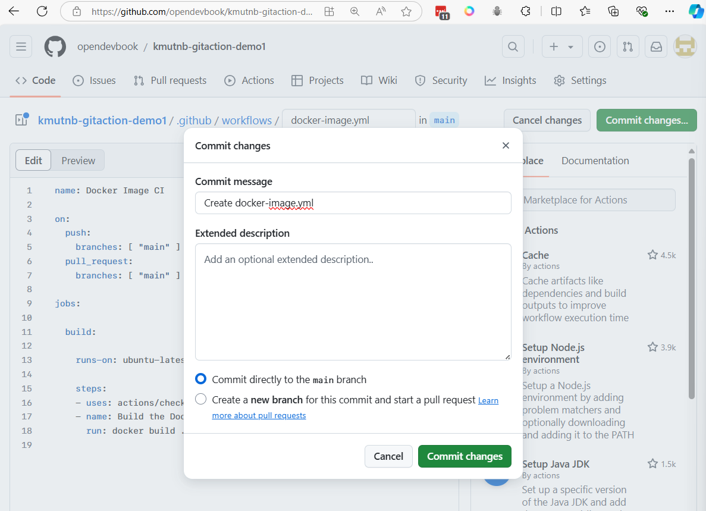Click the search magnifier icon in header

[513, 47]
